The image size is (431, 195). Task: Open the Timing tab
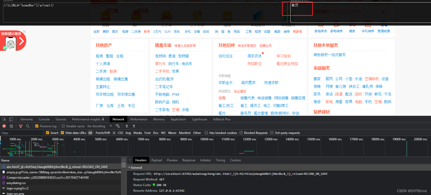coord(220,160)
